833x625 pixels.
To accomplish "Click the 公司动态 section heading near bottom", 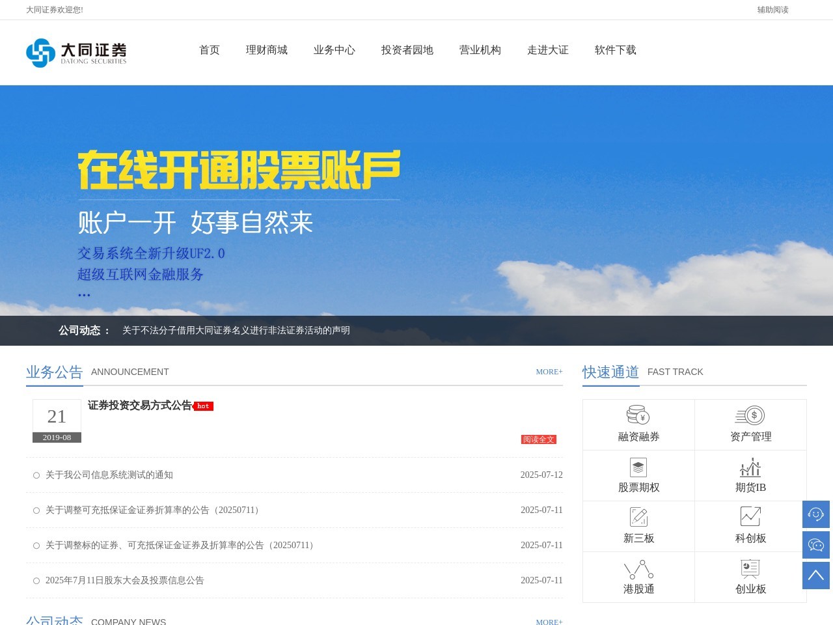I will click(x=55, y=620).
